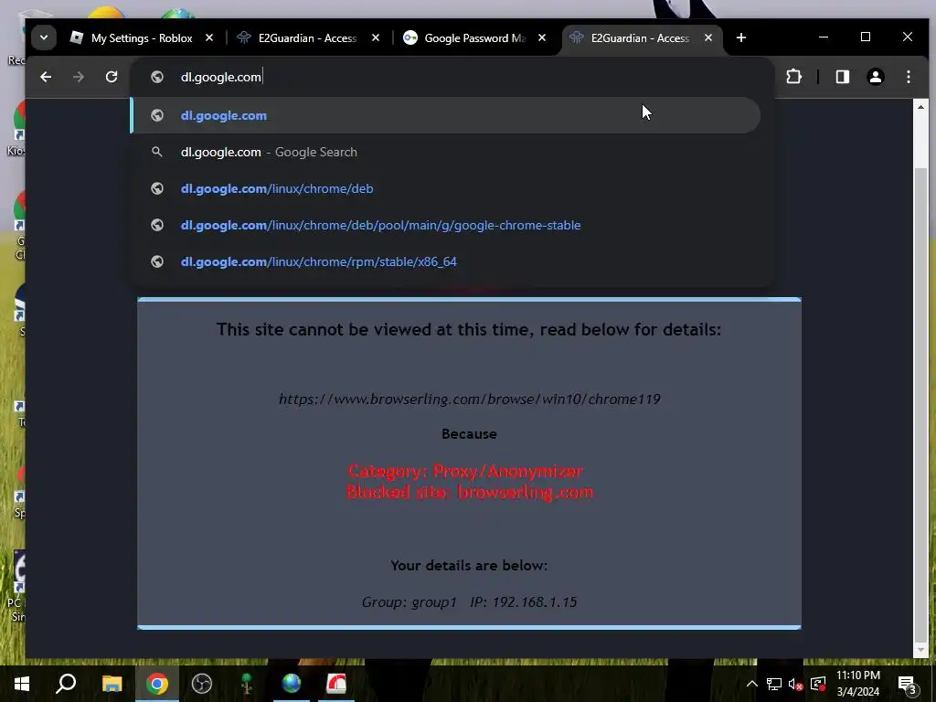936x702 pixels.
Task: Click Chrome icon in taskbar
Action: 156,684
